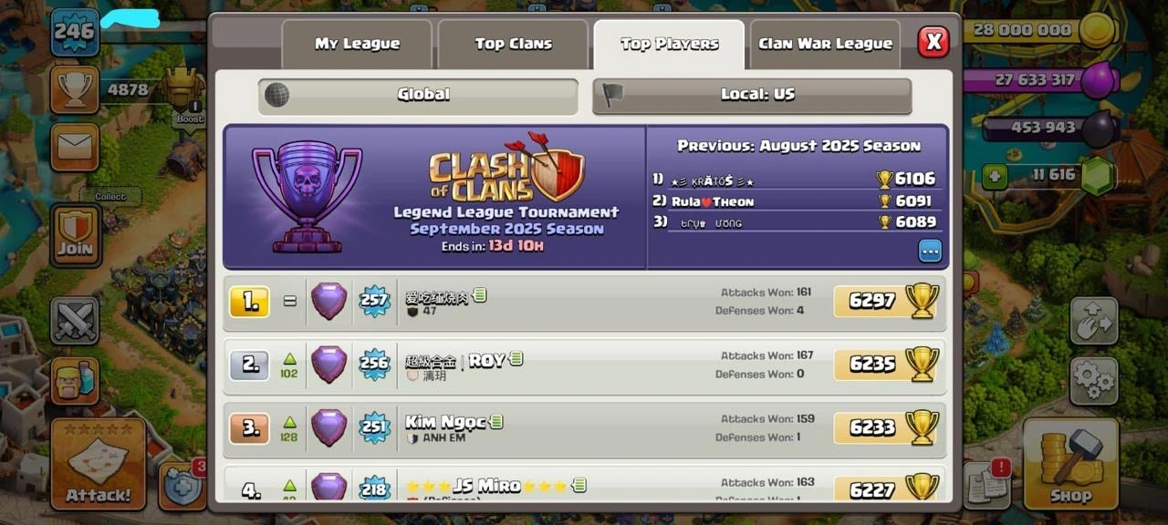Viewport: 1168px width, 525px height.
Task: Open the trophy league icon
Action: (74, 89)
